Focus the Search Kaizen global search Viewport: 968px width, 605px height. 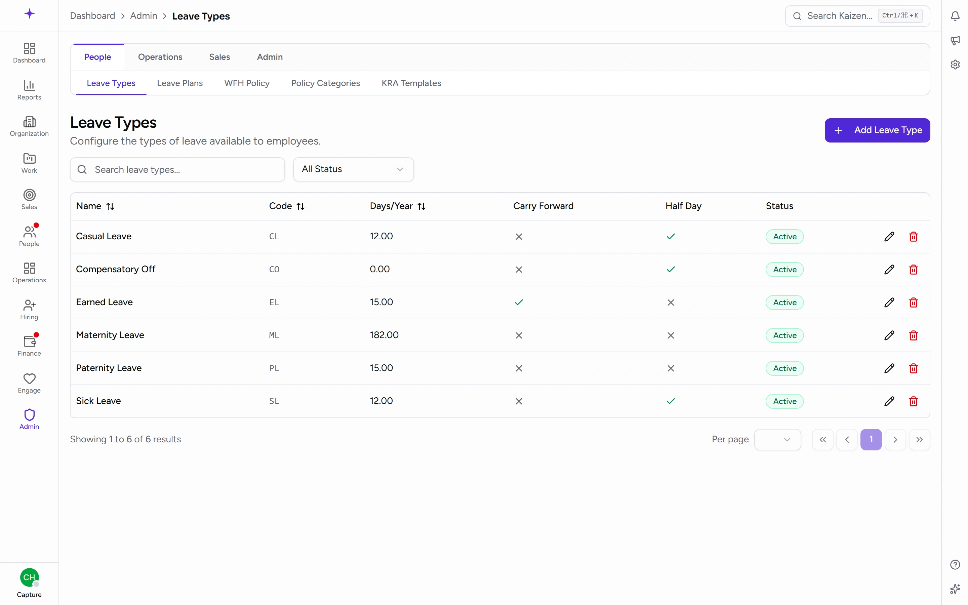857,16
